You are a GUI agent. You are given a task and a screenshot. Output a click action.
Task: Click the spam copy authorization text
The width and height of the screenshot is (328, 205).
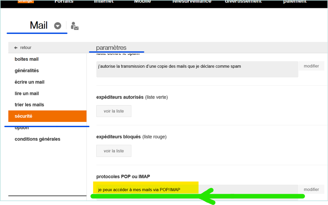170,66
